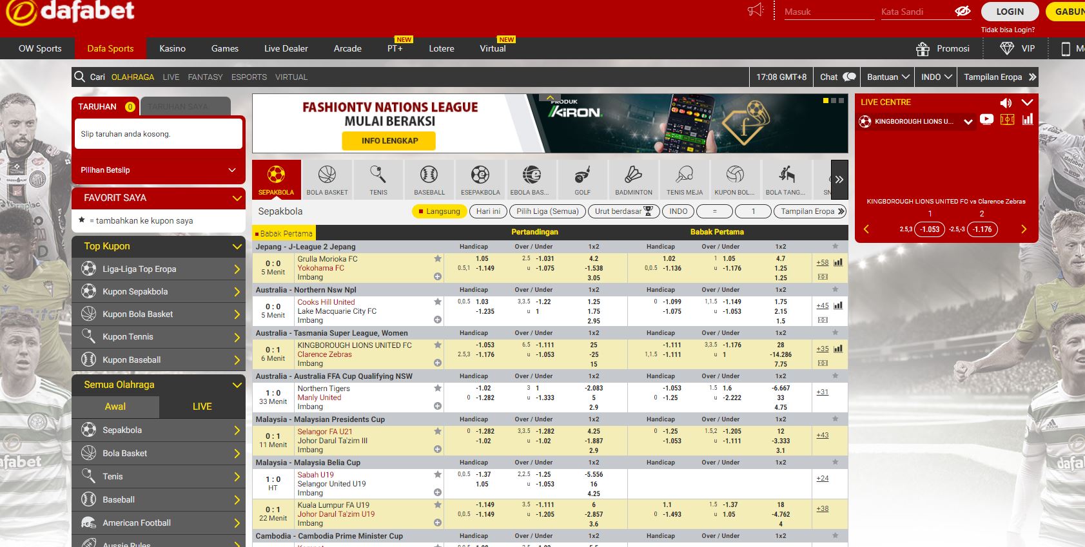Open Pilih Liga (Semua) selector
The image size is (1085, 547).
coord(547,211)
